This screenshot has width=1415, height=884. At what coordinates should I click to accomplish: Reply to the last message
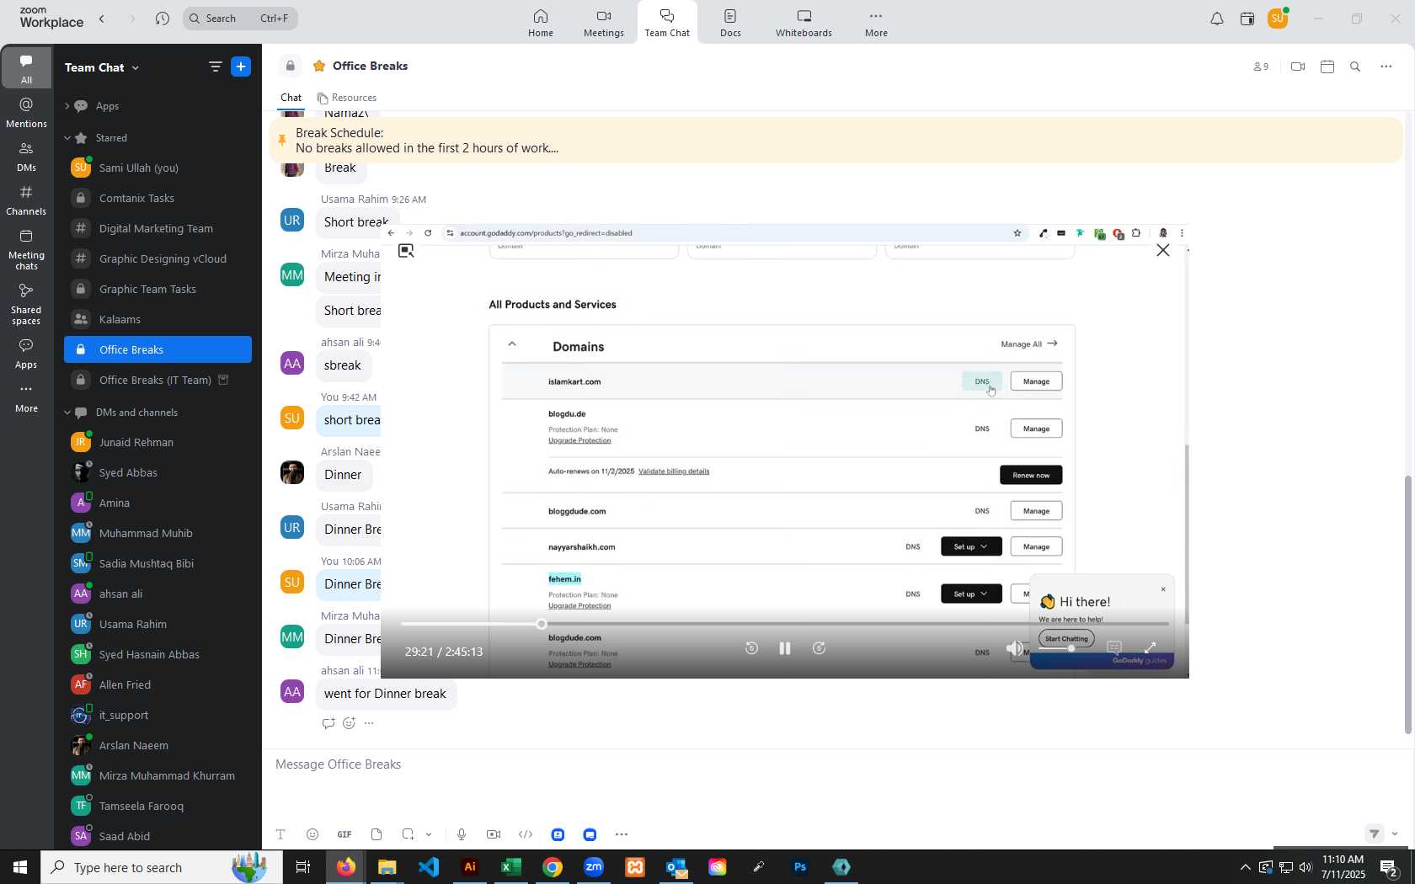pyautogui.click(x=328, y=723)
